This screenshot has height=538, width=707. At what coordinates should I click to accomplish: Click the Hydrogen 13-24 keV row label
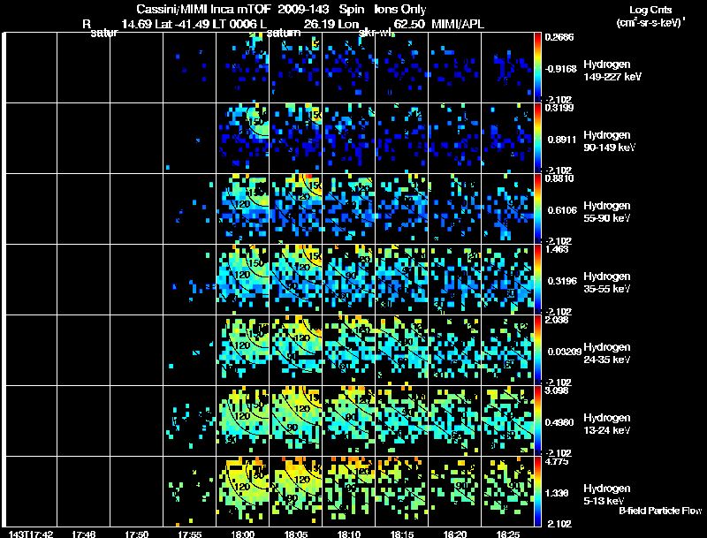[607, 424]
